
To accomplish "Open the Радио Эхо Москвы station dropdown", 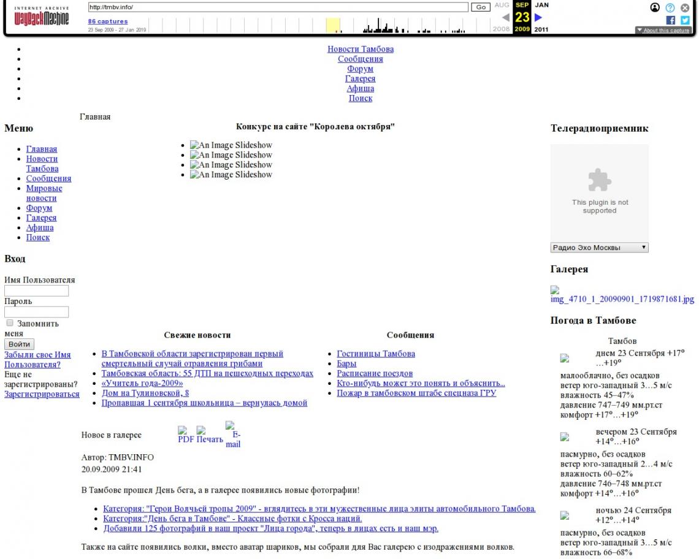I will click(x=599, y=248).
